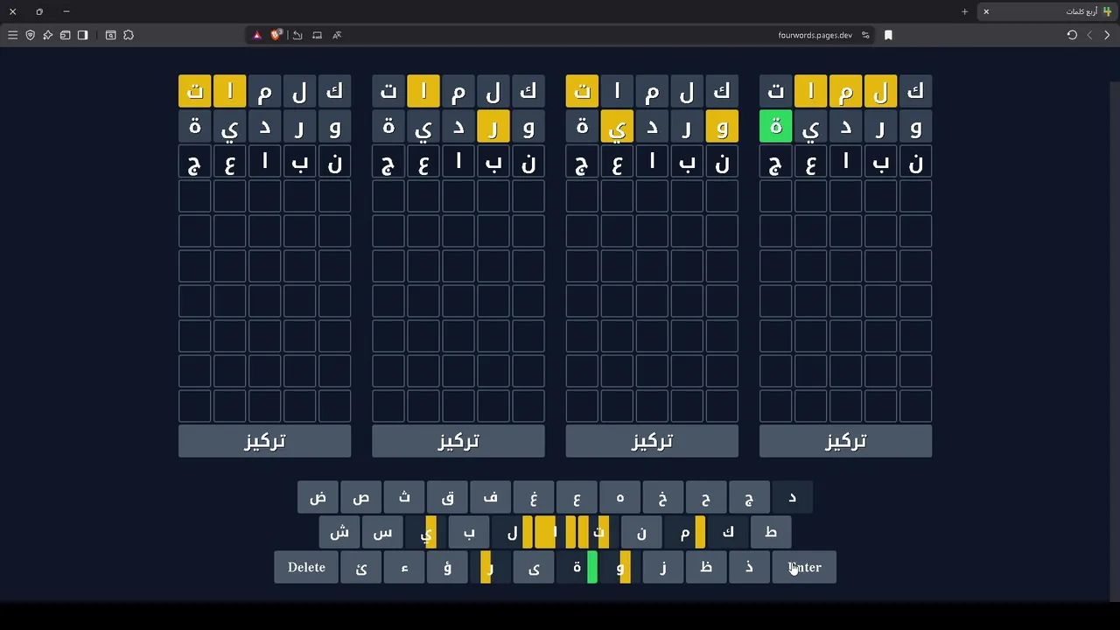1120x630 pixels.
Task: Go forward with the right chevron
Action: click(x=1107, y=35)
